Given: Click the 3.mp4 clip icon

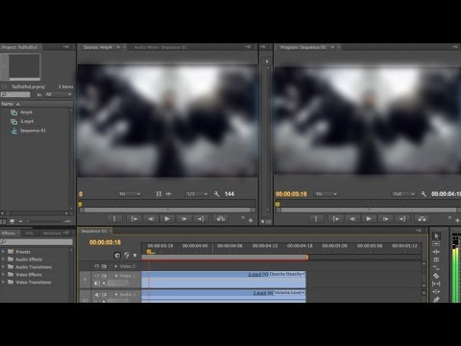Looking at the screenshot, I should (x=14, y=121).
